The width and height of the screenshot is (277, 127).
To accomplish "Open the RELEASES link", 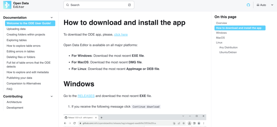I will click(x=86, y=96).
